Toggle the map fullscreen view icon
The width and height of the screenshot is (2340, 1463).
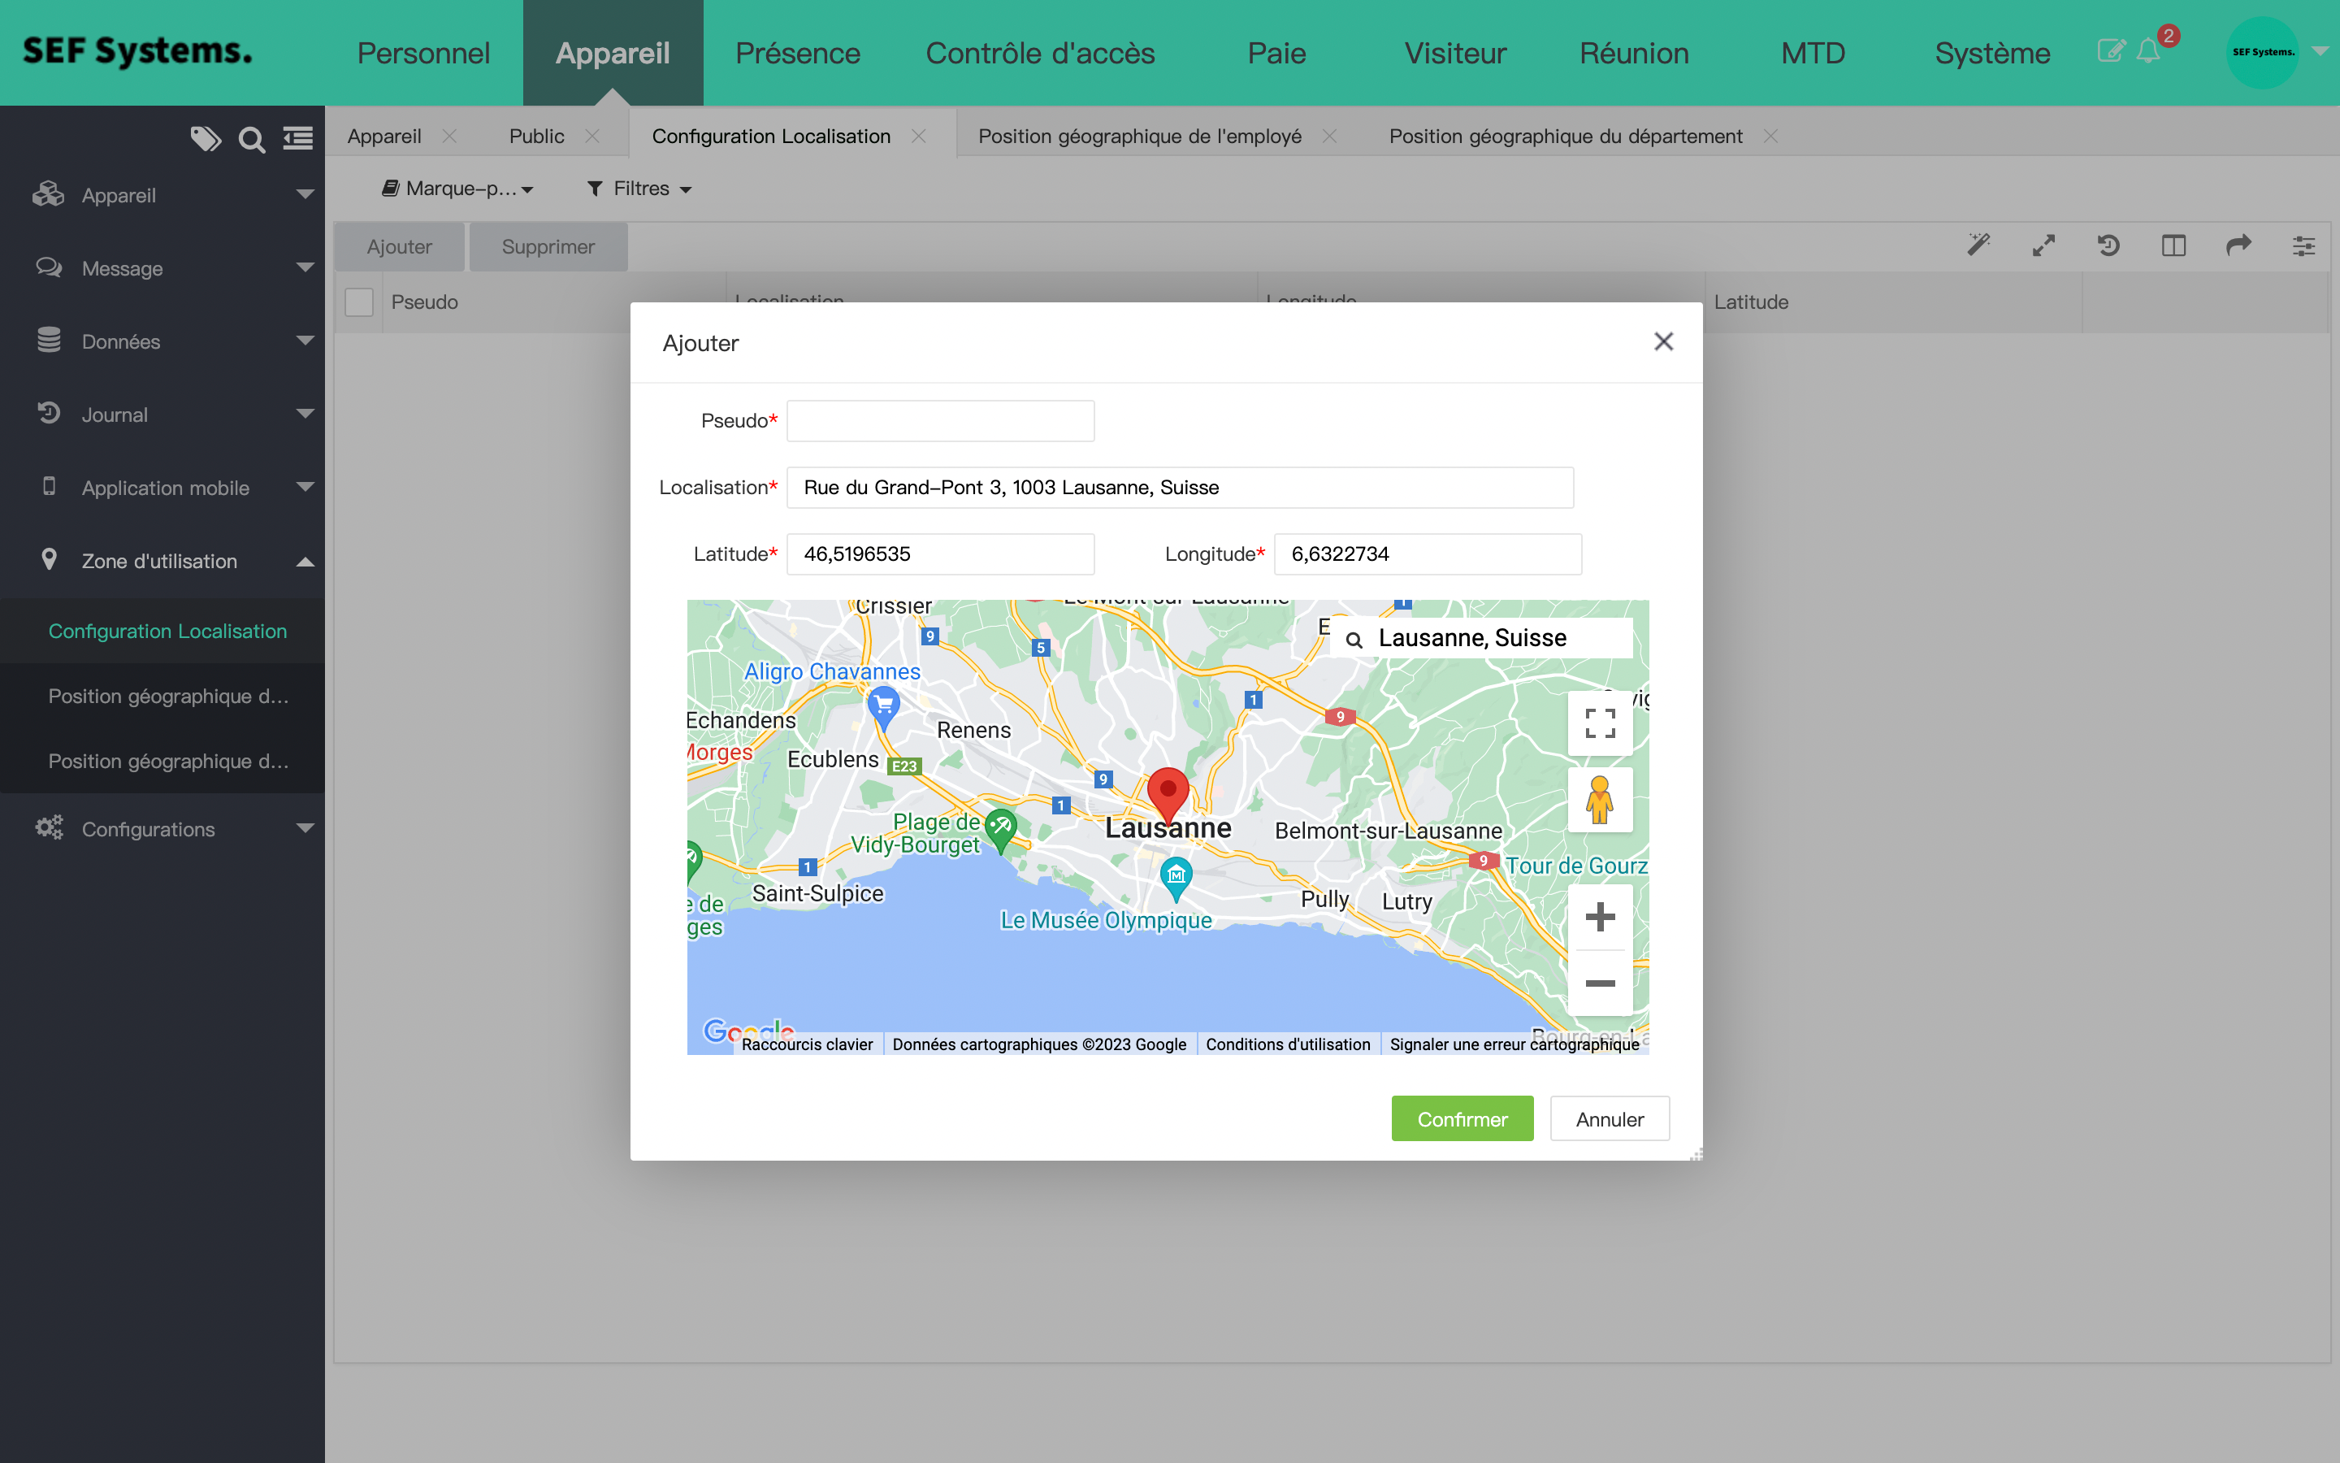coord(1599,723)
